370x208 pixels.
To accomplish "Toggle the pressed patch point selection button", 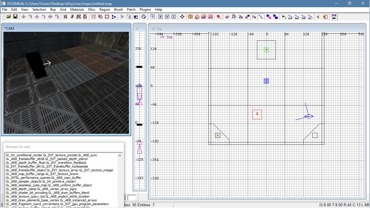I will [254, 17].
